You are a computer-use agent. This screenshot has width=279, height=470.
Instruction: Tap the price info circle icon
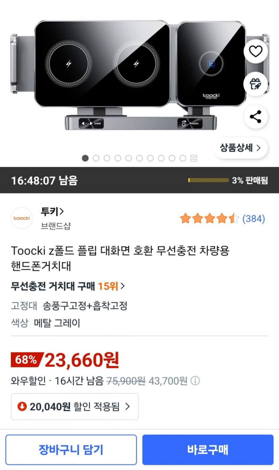tap(195, 381)
